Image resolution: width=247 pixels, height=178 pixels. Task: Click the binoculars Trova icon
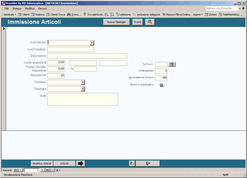(x=69, y=14)
